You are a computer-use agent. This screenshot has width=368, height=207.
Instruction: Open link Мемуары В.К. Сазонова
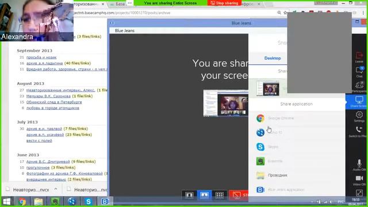48,96
